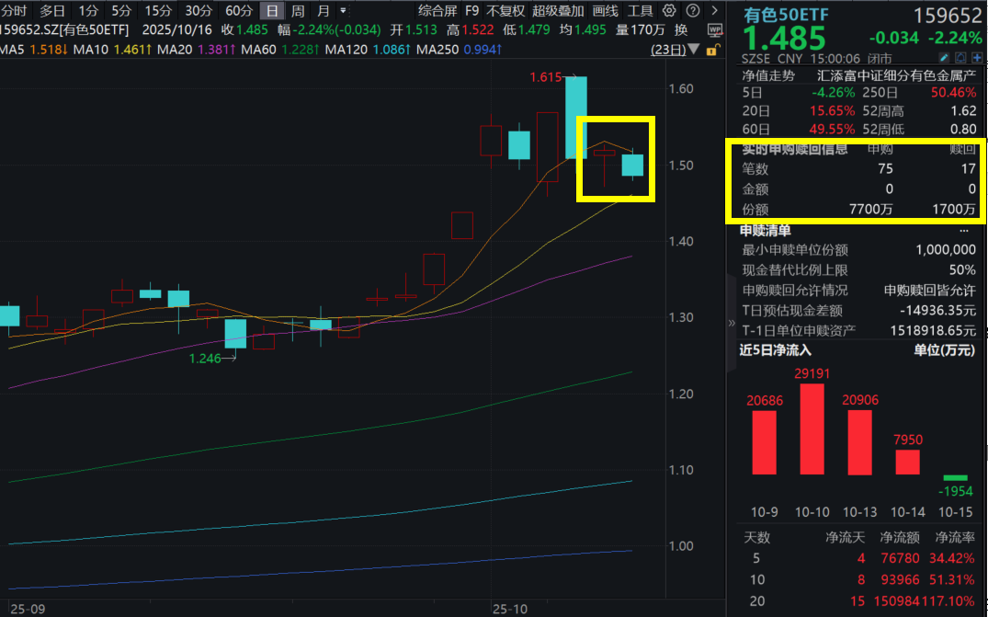Add 有色50ETF to watchlist via plus icon
Image resolution: width=988 pixels, height=617 pixels.
pos(977,57)
